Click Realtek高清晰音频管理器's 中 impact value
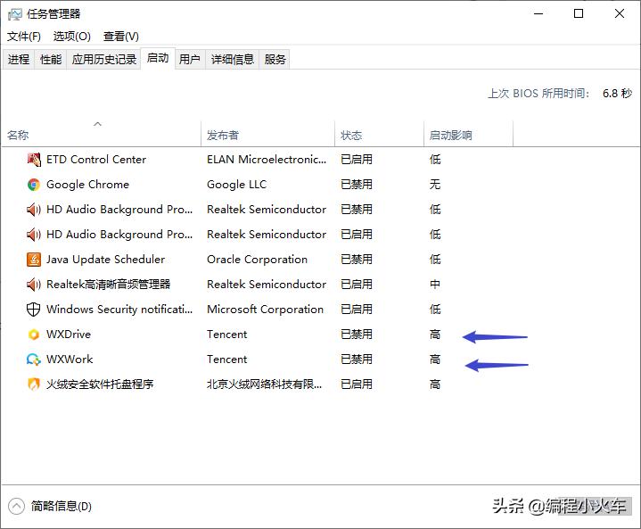The height and width of the screenshot is (529, 641). 435,285
